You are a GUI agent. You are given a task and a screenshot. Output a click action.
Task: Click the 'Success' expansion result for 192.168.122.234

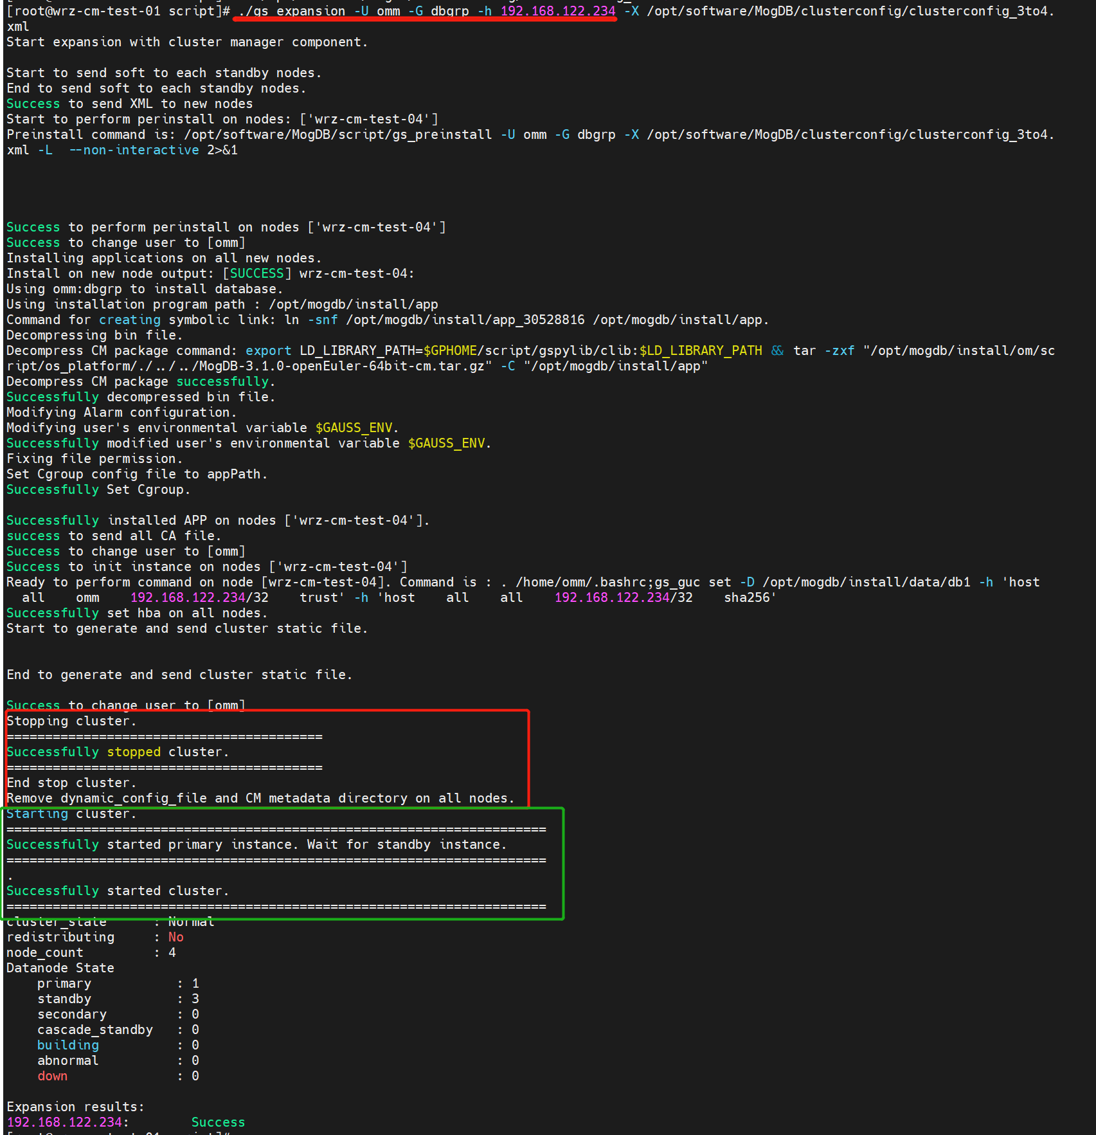pyautogui.click(x=217, y=1121)
